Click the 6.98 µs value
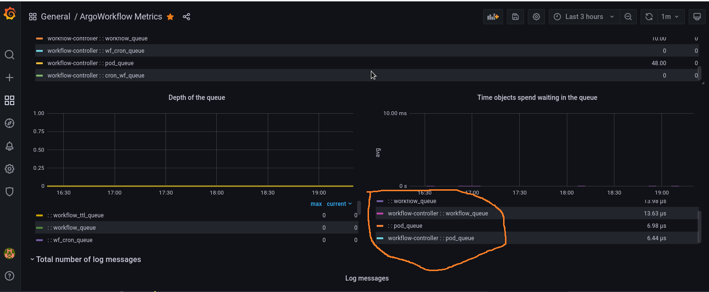The width and height of the screenshot is (709, 292). click(x=657, y=226)
